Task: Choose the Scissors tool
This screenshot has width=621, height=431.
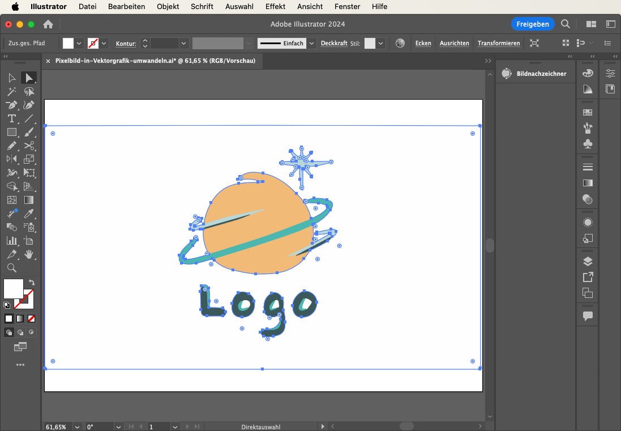Action: [29, 146]
